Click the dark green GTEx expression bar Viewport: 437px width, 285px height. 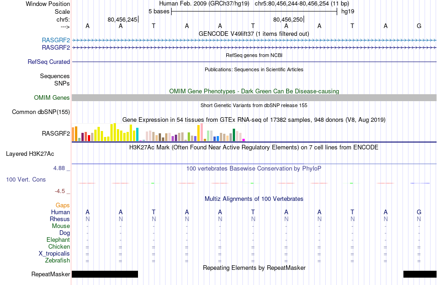[234, 135]
